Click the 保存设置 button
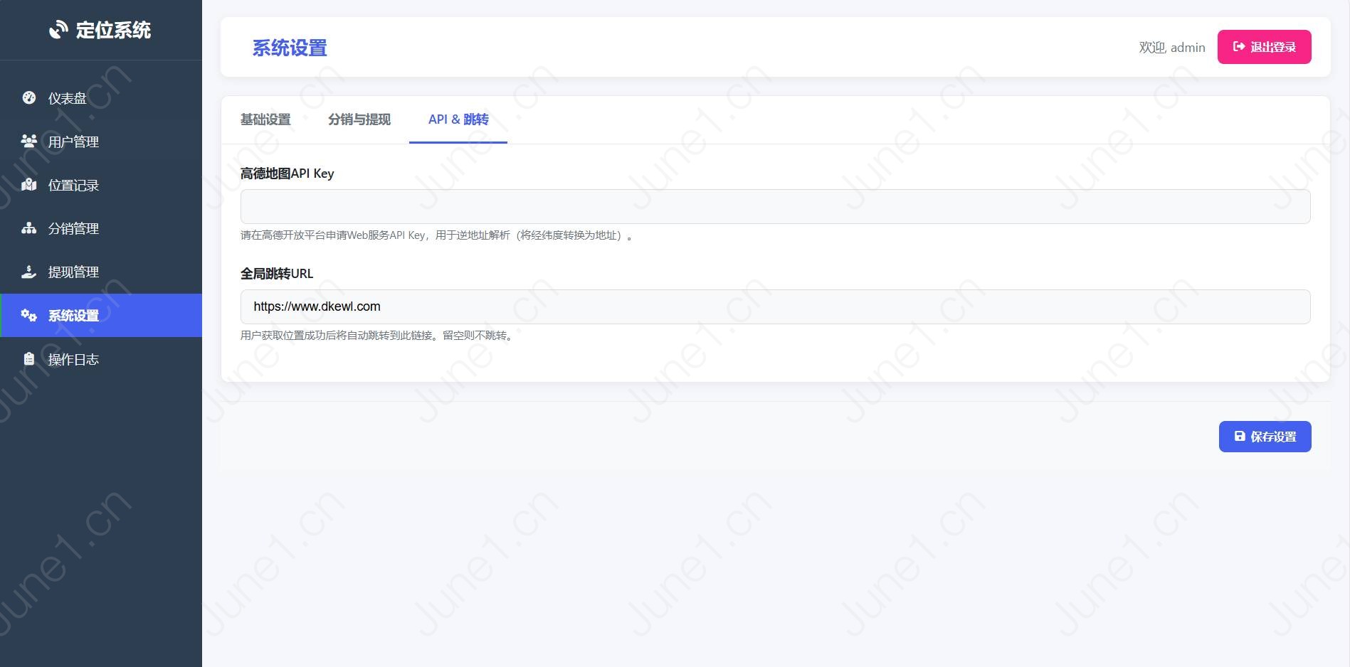Image resolution: width=1350 pixels, height=667 pixels. point(1265,437)
